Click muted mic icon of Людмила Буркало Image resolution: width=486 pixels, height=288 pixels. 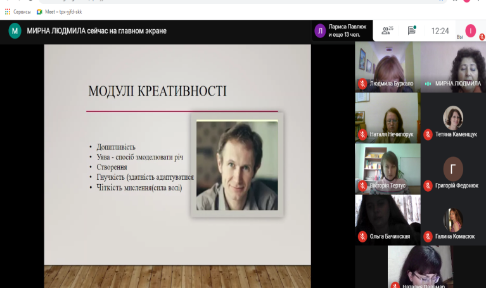362,84
